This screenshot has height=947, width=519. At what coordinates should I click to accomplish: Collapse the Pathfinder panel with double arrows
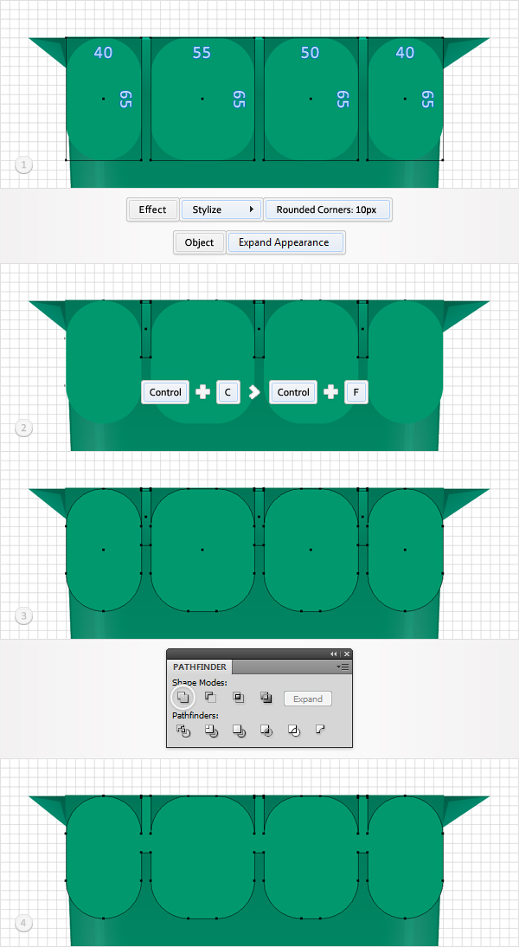[333, 654]
